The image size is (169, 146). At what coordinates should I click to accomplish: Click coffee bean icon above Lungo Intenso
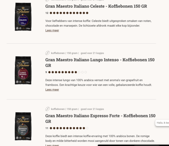point(47,53)
